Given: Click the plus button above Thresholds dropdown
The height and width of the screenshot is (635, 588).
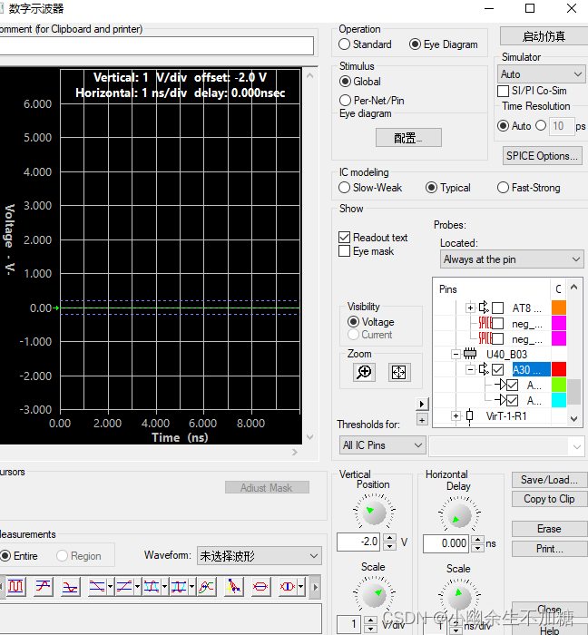Looking at the screenshot, I should [422, 420].
